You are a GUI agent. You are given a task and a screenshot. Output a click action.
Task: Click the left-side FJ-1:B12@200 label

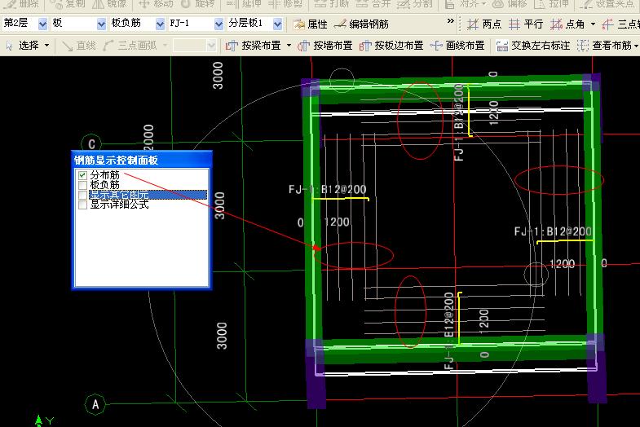328,189
